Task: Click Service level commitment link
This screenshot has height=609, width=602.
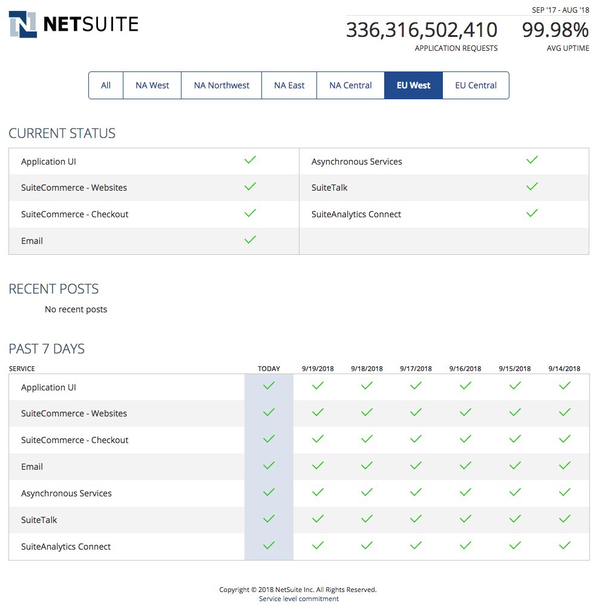Action: (299, 599)
